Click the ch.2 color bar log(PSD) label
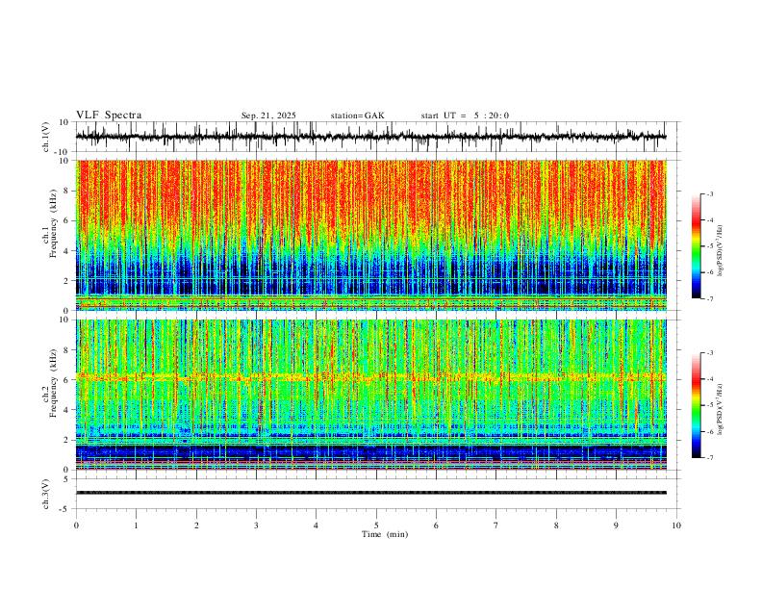Screen dimensions: 762x589 click(x=721, y=409)
